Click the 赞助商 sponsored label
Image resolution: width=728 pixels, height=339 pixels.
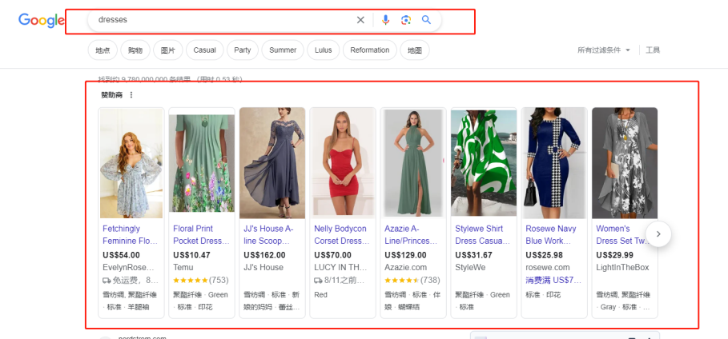[112, 95]
